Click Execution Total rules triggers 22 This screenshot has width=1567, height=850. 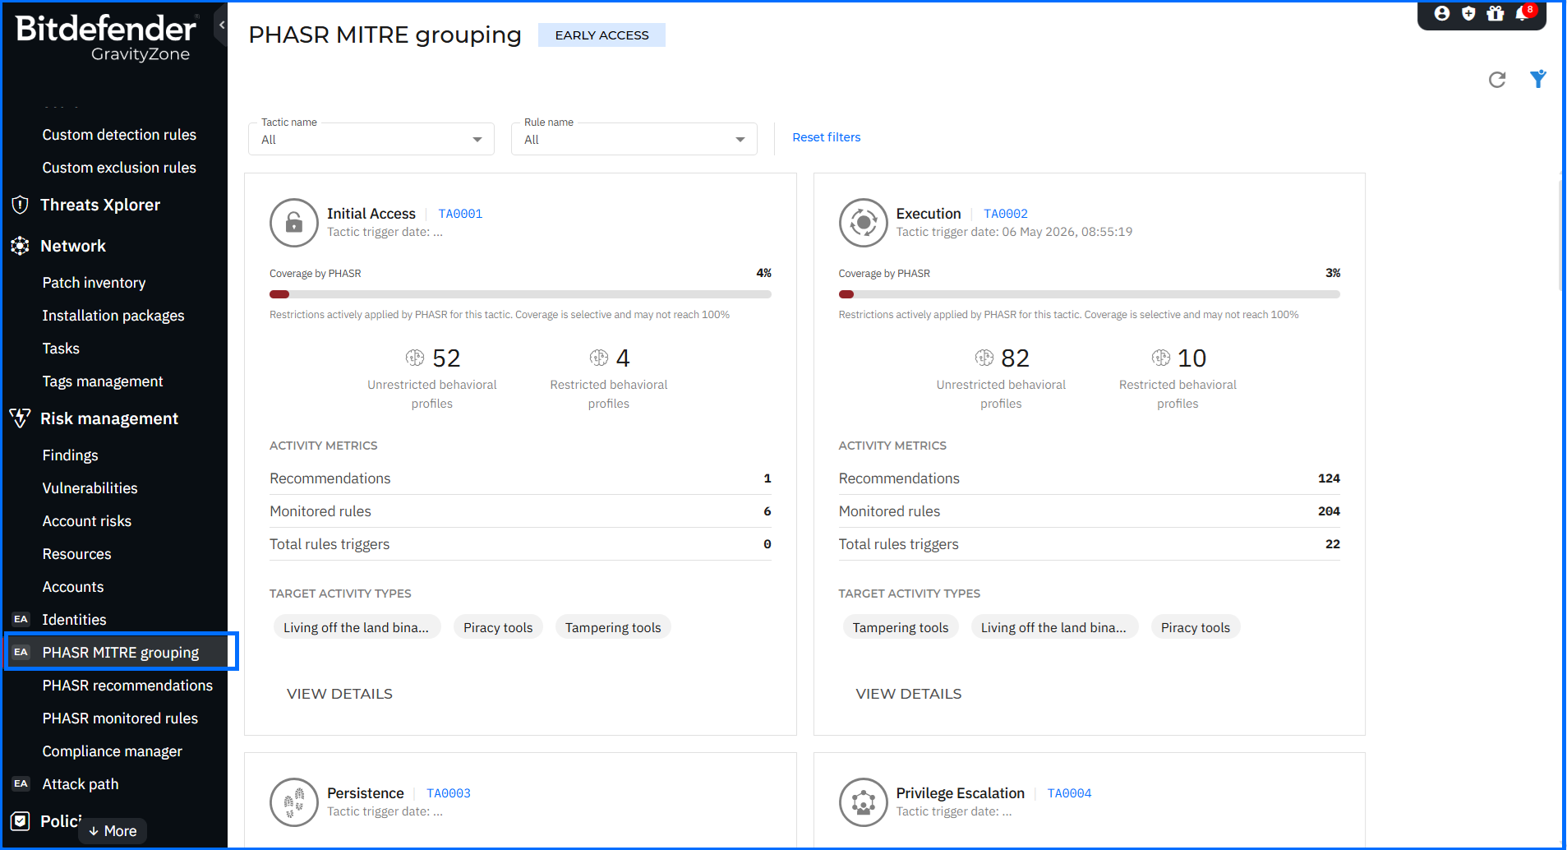point(1333,544)
